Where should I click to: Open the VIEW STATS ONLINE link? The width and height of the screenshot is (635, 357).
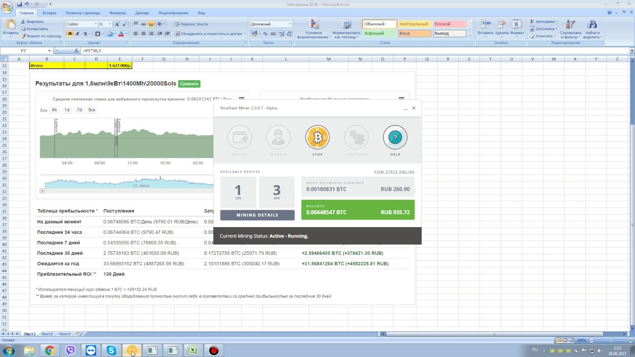394,172
